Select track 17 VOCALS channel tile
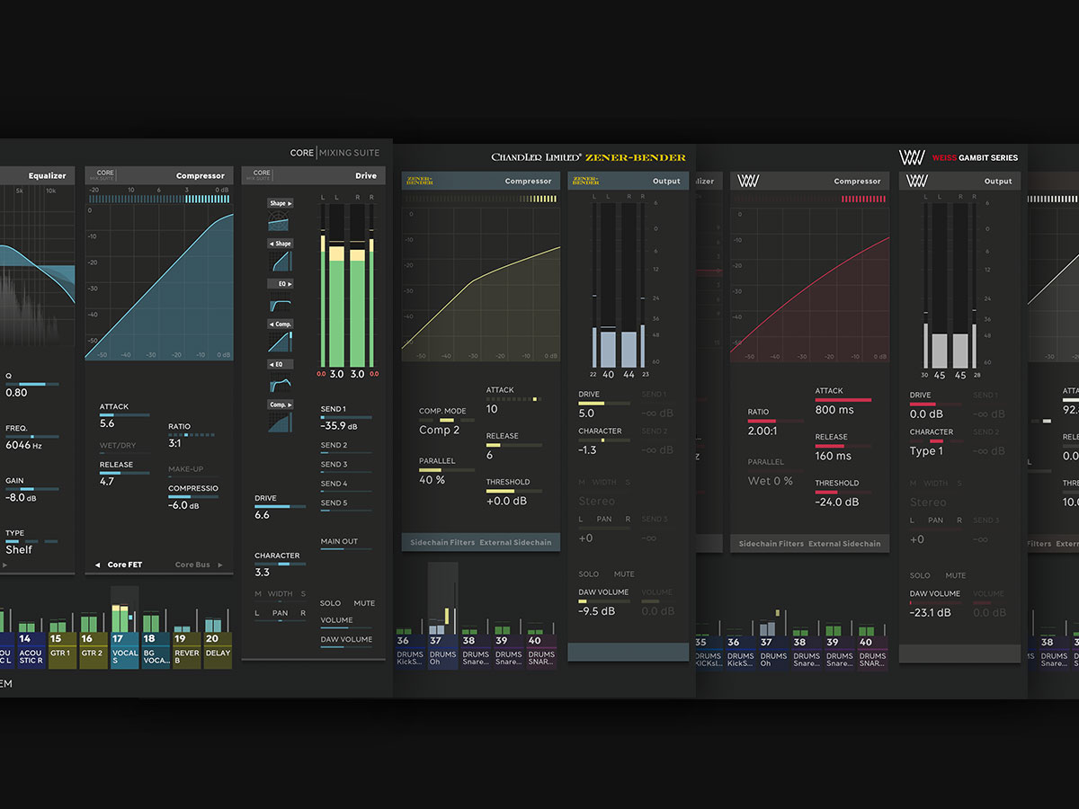This screenshot has height=809, width=1079. click(125, 650)
